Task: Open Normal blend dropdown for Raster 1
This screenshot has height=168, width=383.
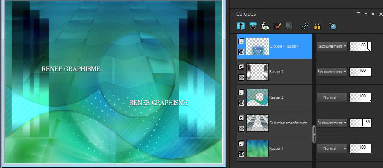Action: pos(332,148)
